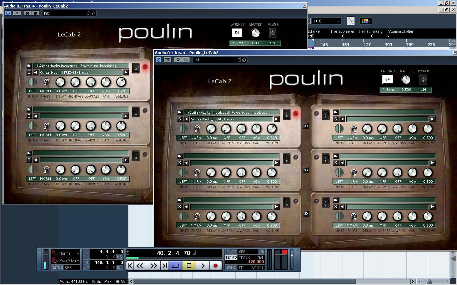The image size is (457, 285).
Task: Click the PAN knob of the FRED45-1 slot
Action: pos(106,82)
